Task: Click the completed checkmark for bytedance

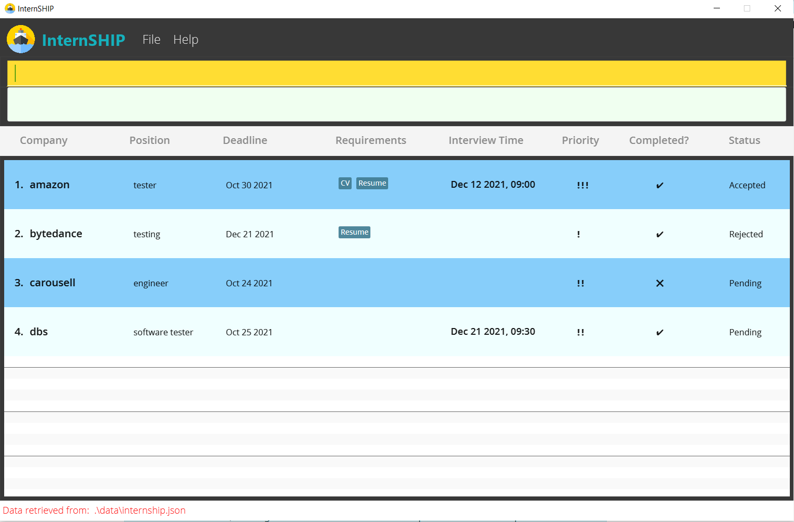Action: click(x=660, y=234)
